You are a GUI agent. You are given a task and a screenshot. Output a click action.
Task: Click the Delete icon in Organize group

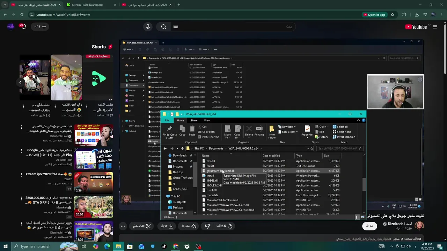coord(249,131)
